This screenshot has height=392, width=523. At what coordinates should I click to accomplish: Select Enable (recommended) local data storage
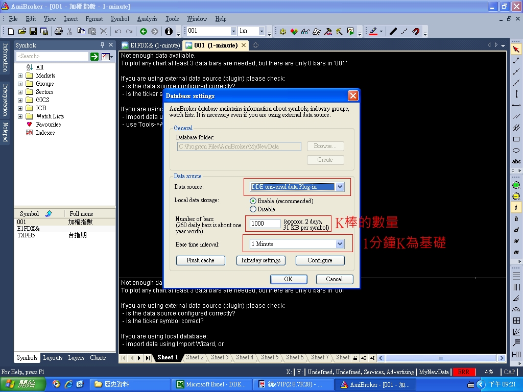(x=253, y=201)
